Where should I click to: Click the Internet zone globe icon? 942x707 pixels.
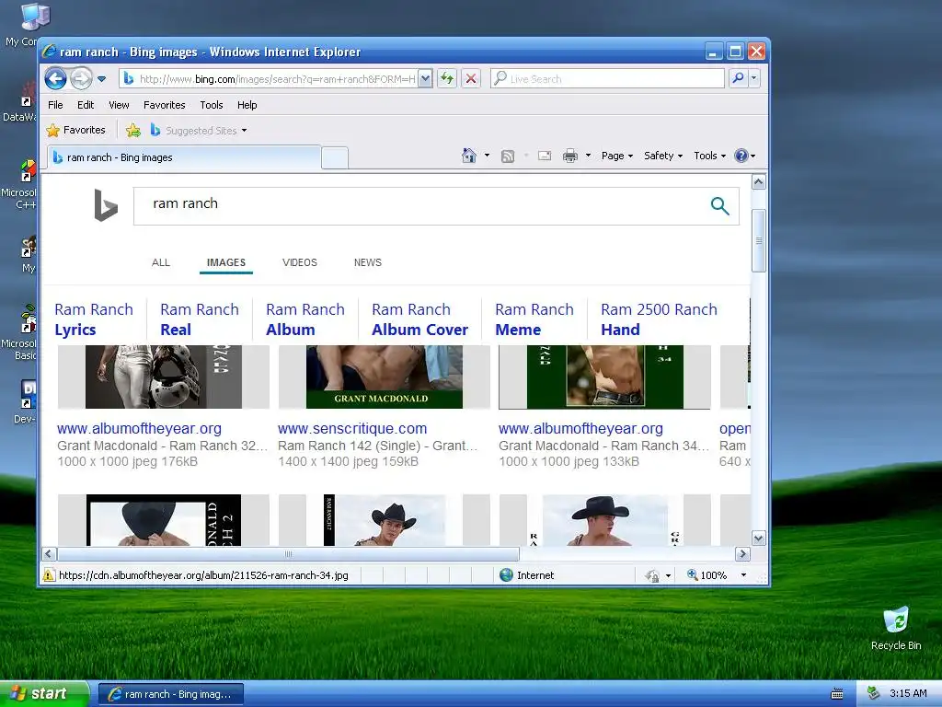[507, 575]
